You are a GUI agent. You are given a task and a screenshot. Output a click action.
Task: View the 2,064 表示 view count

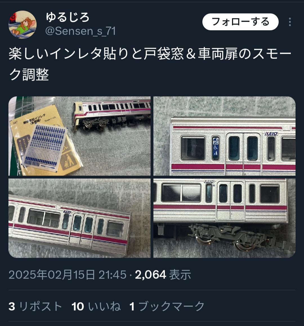[x=163, y=275]
